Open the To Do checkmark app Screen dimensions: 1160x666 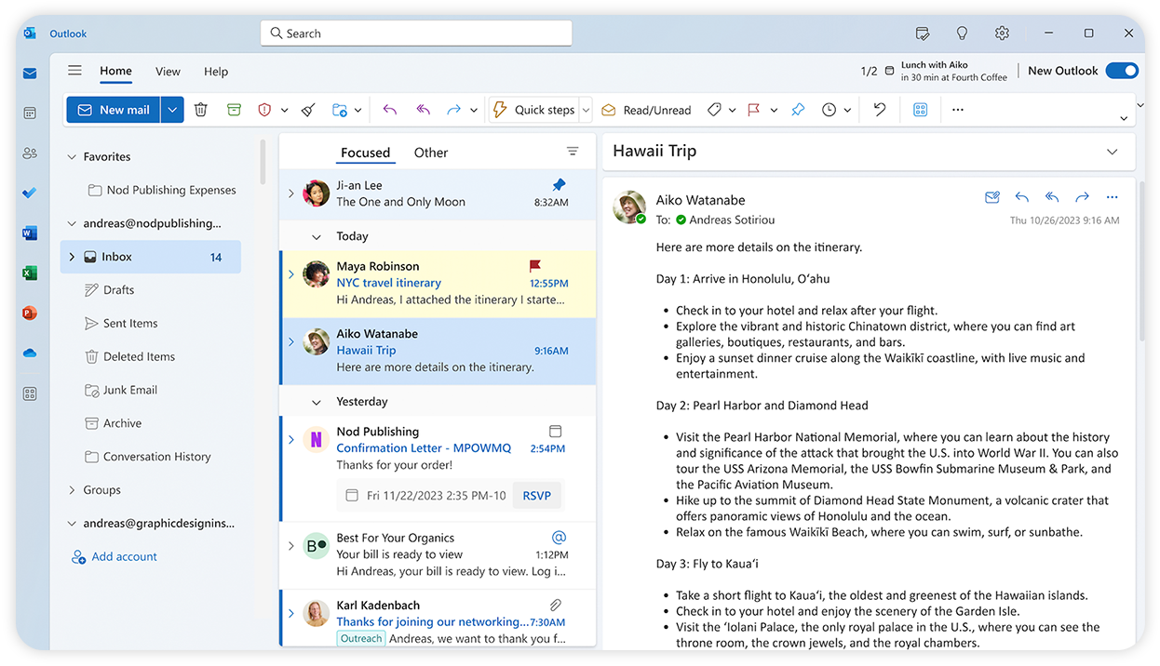pos(30,193)
